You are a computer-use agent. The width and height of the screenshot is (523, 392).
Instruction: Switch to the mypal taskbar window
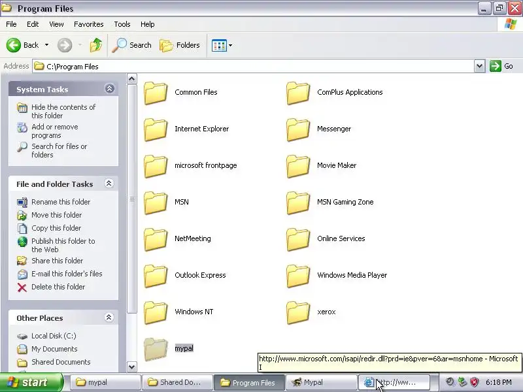tap(105, 382)
